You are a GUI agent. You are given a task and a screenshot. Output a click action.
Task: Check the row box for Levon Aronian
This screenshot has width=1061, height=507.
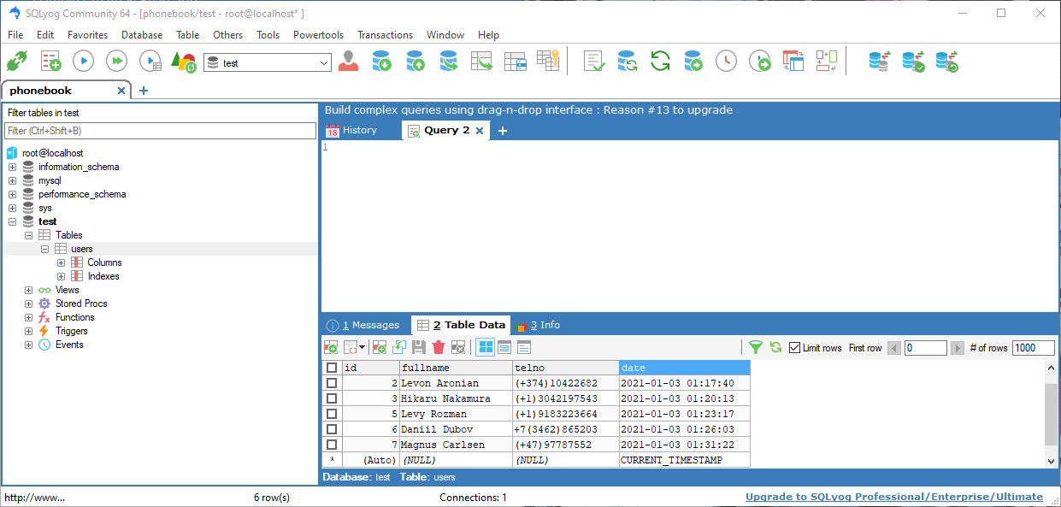click(x=332, y=383)
